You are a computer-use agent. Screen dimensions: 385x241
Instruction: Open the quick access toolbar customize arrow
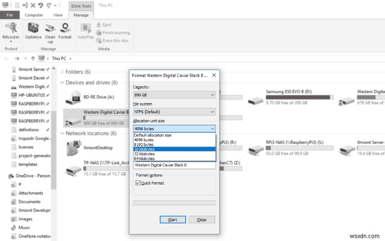click(x=55, y=5)
